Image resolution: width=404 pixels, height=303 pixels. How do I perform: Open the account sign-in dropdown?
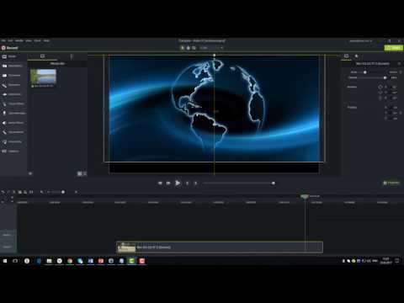coord(361,41)
